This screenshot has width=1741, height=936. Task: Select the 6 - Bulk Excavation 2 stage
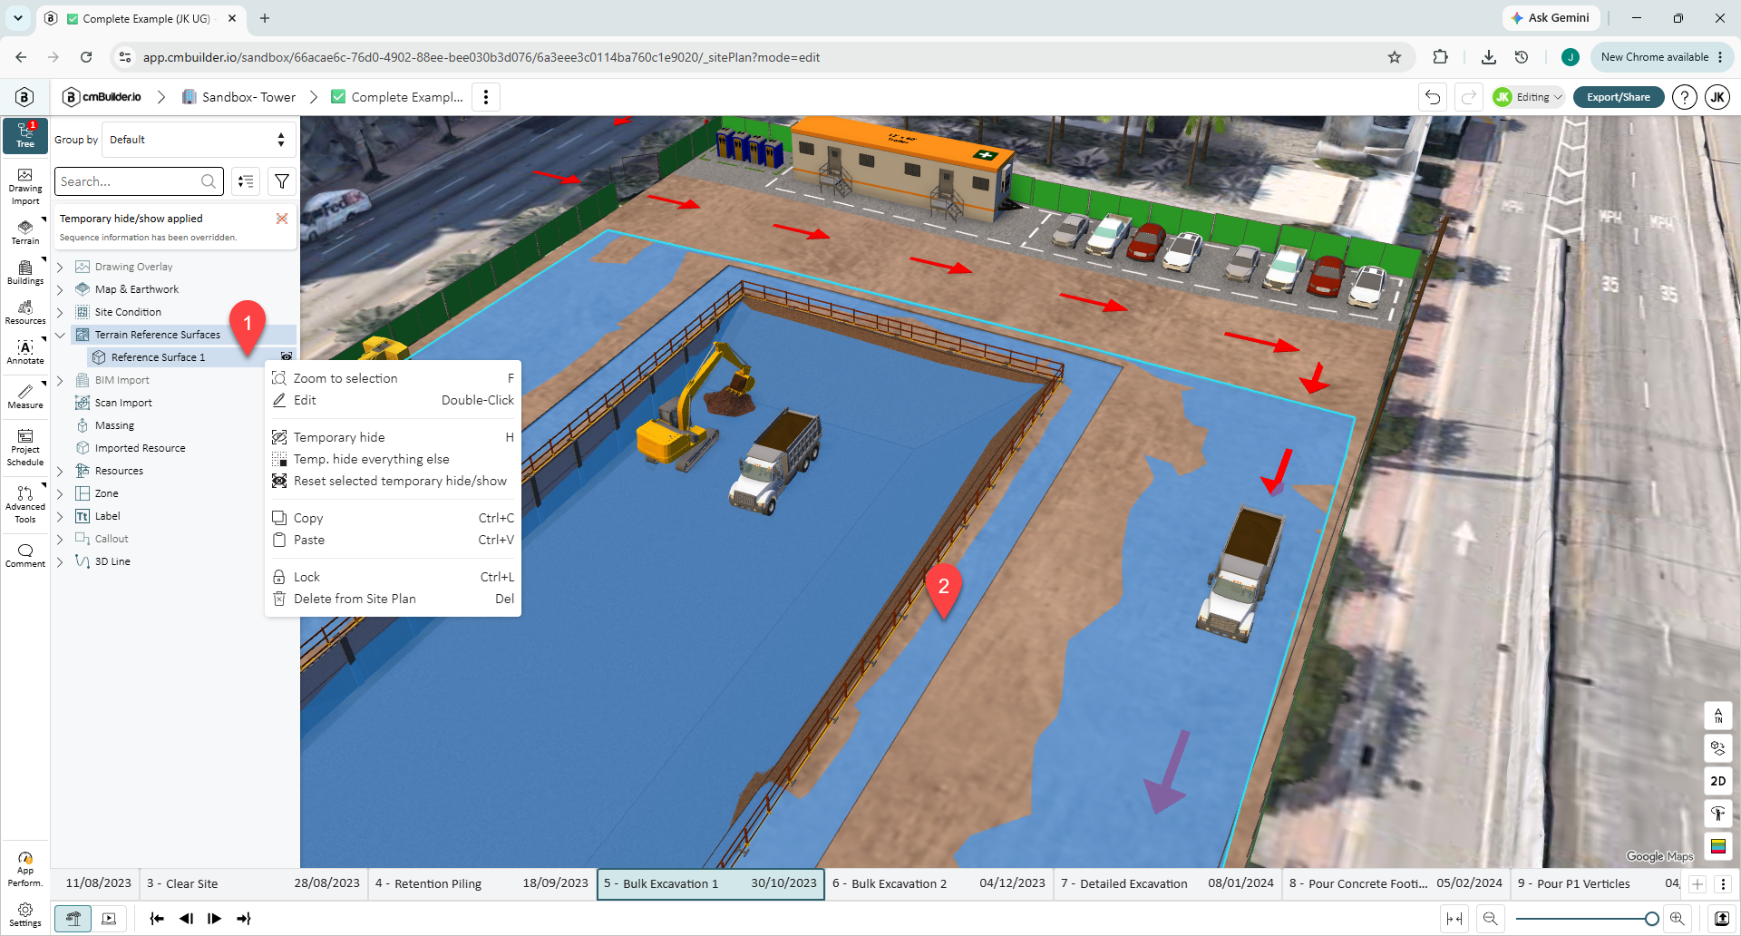click(939, 883)
